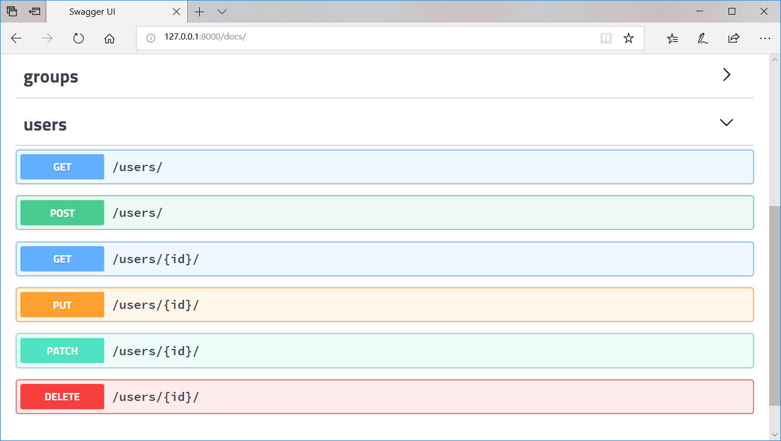This screenshot has width=781, height=441.
Task: Click the POST method badge
Action: pyautogui.click(x=62, y=213)
